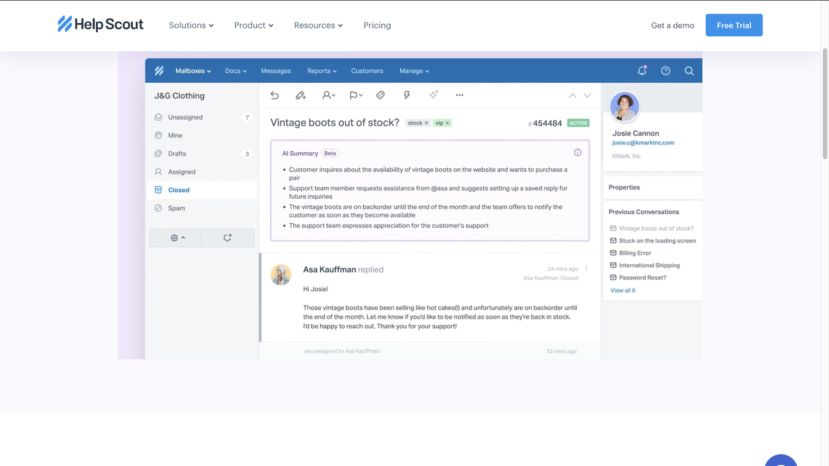Expand the Properties section
This screenshot has height=466, width=829.
(x=653, y=187)
